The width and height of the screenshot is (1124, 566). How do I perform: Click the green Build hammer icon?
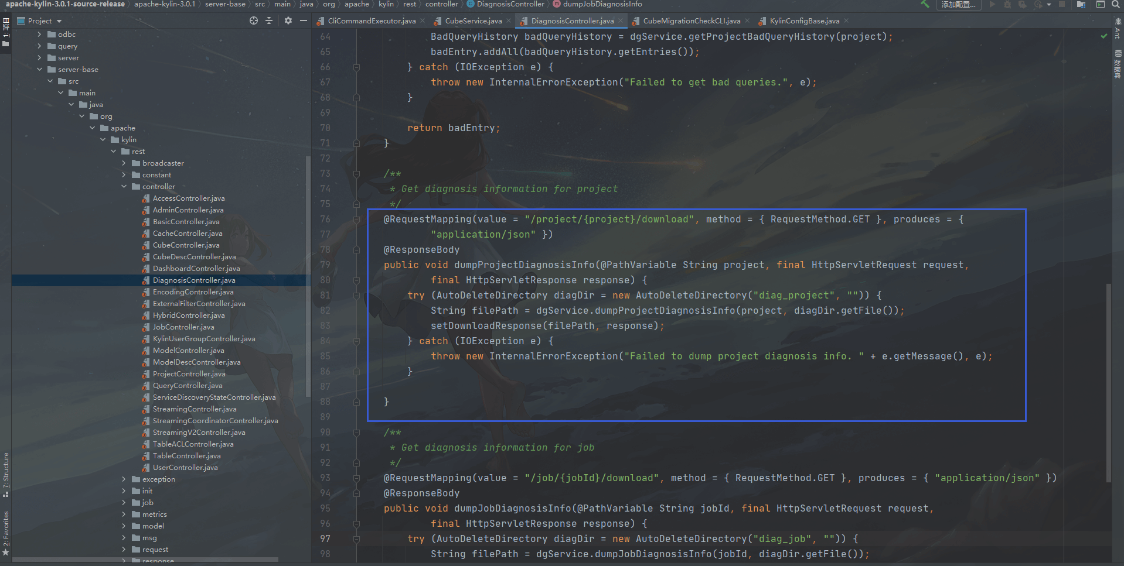pyautogui.click(x=925, y=4)
